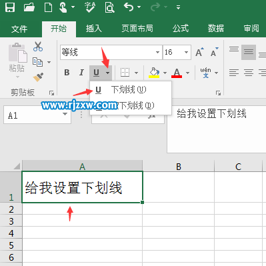Select column C header
The width and height of the screenshot is (266, 266).
tap(238, 166)
